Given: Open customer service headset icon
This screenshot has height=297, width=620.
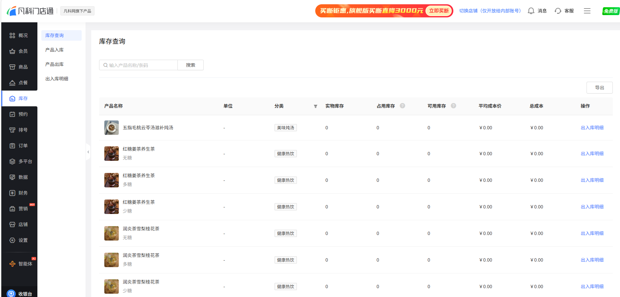Looking at the screenshot, I should pos(558,11).
